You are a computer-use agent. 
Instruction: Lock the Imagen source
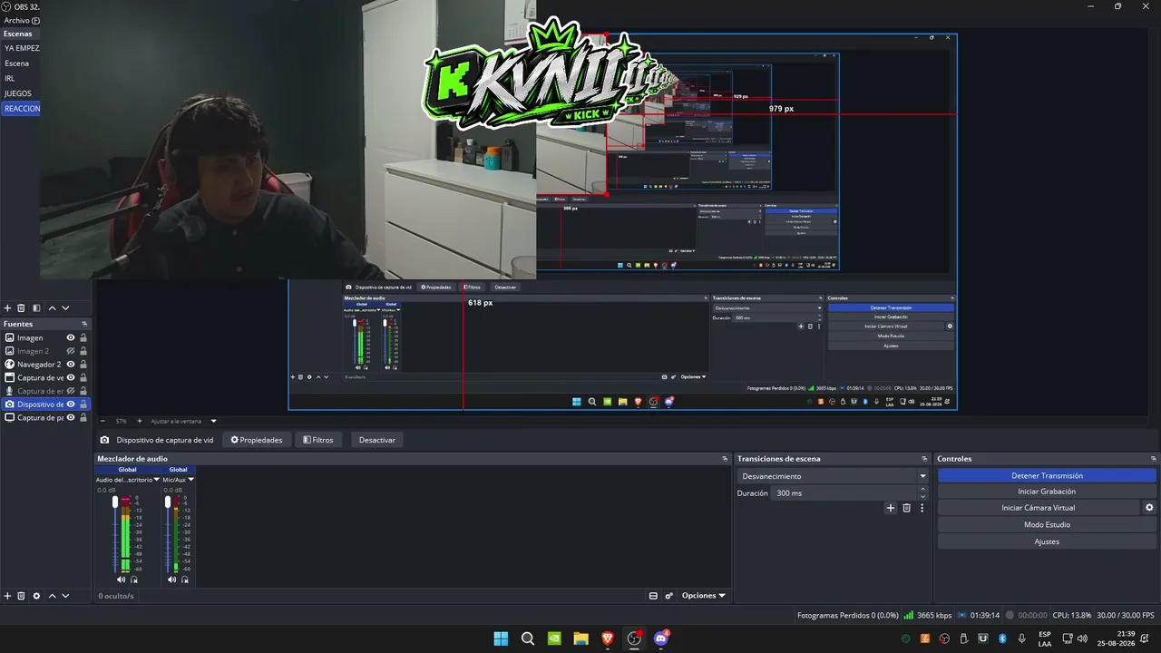click(x=83, y=337)
